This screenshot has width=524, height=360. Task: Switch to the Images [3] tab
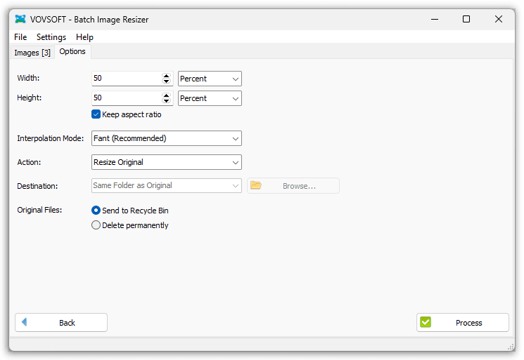tap(32, 53)
